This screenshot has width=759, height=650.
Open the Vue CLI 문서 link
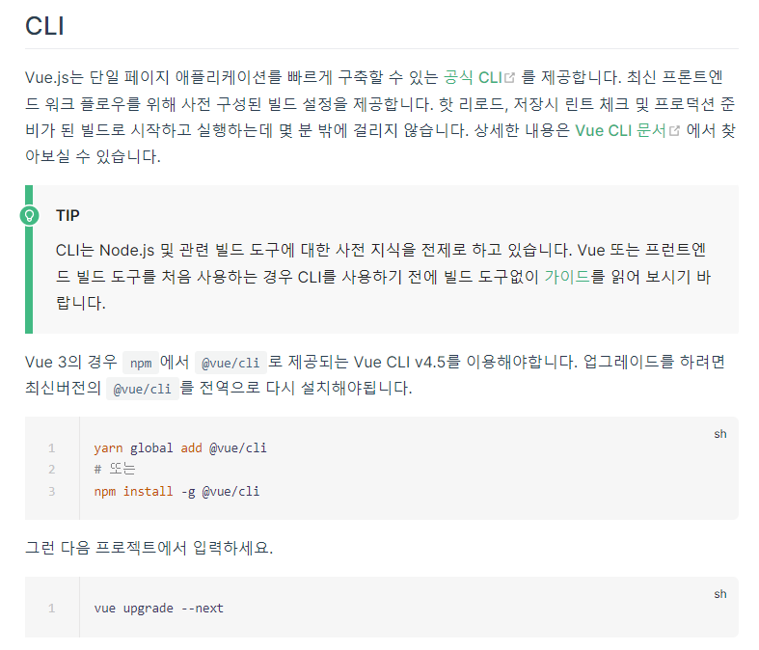[620, 130]
